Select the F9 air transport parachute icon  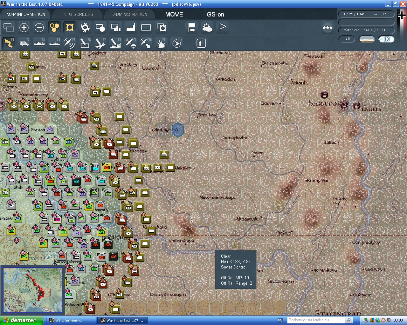click(x=130, y=43)
